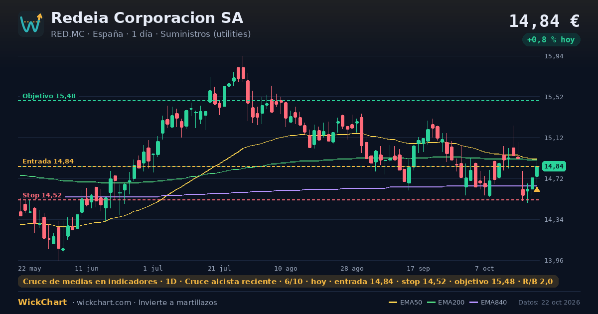Click the Datos: 22 oct 2026 date stamp
Viewport: 598px width, 314px height.
549,303
